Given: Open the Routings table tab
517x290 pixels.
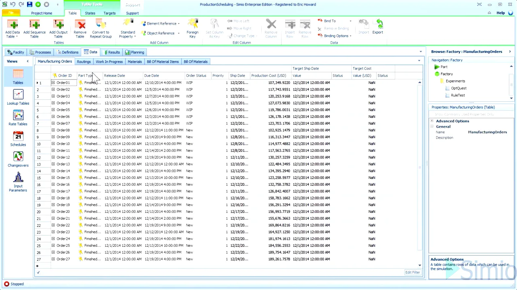Looking at the screenshot, I should click(x=84, y=62).
